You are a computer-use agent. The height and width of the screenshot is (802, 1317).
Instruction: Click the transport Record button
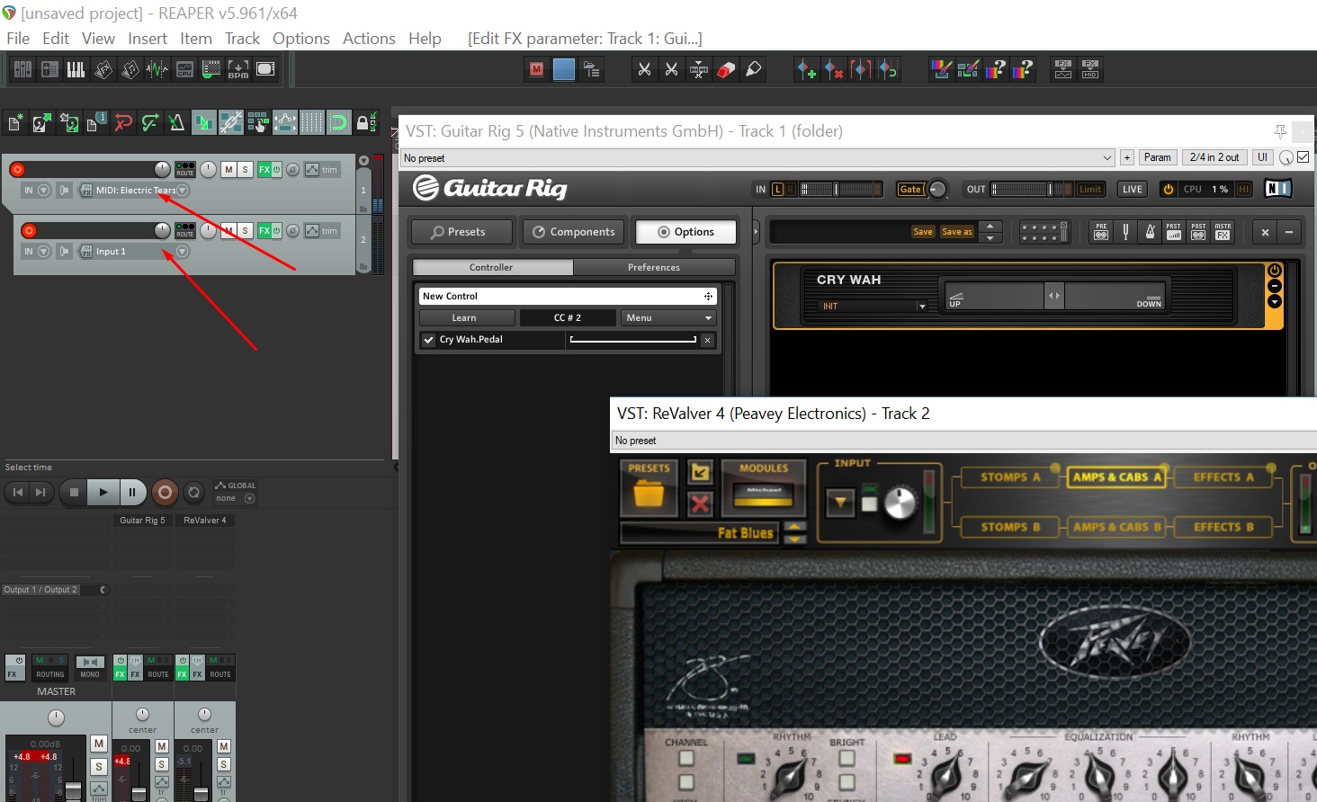[165, 492]
